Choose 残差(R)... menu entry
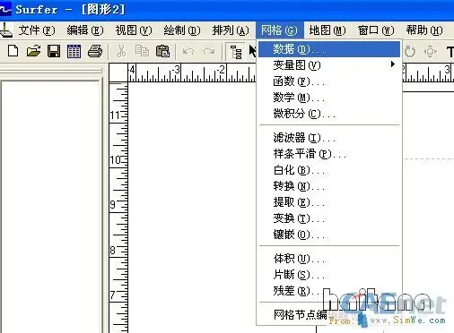 tap(329, 291)
